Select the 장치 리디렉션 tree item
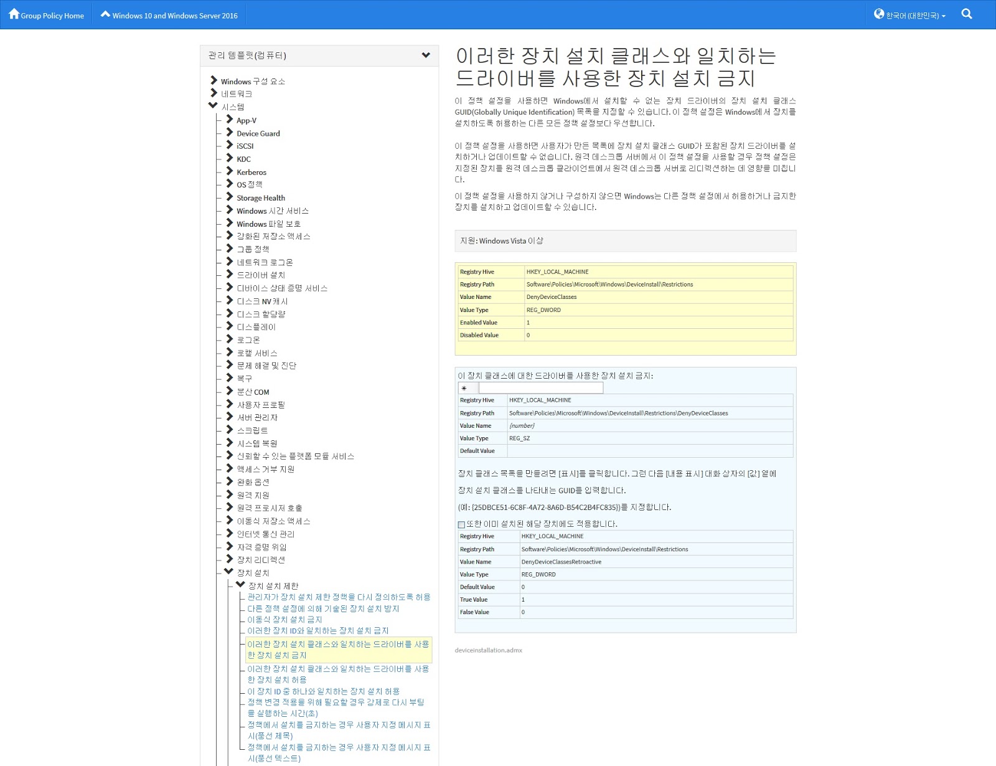 (261, 560)
